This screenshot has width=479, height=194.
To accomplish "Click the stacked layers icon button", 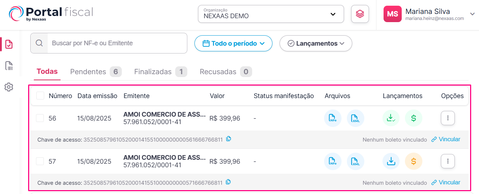I will [360, 14].
